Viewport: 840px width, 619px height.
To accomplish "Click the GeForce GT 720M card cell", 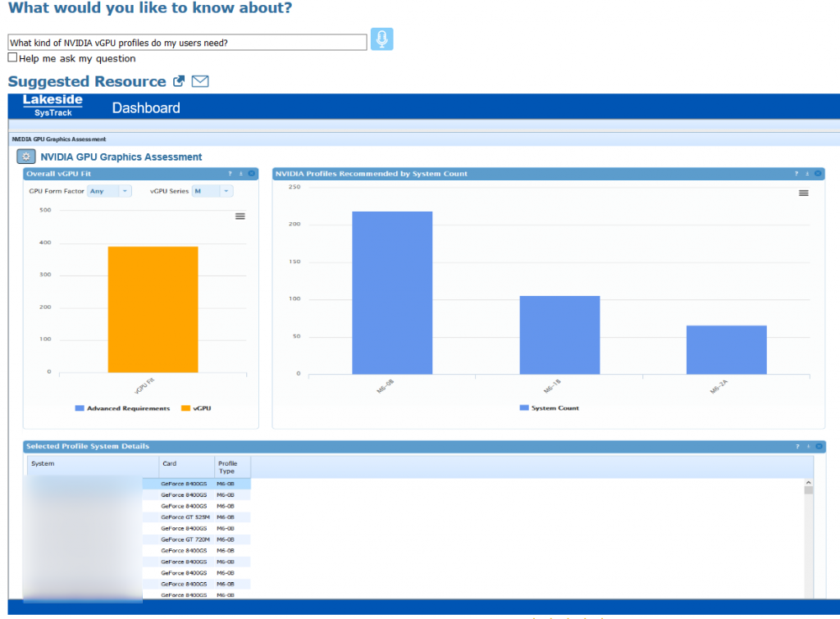I will pos(185,539).
